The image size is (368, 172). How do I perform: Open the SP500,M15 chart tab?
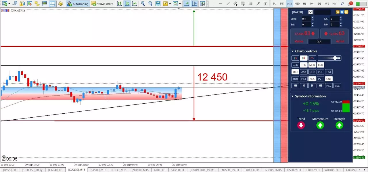click(98, 170)
